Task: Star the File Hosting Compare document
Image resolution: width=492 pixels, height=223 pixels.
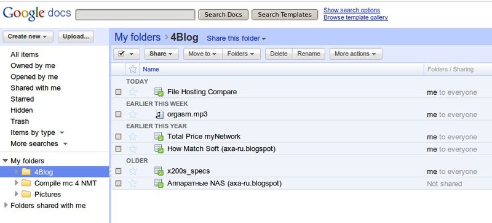Action: (x=133, y=92)
